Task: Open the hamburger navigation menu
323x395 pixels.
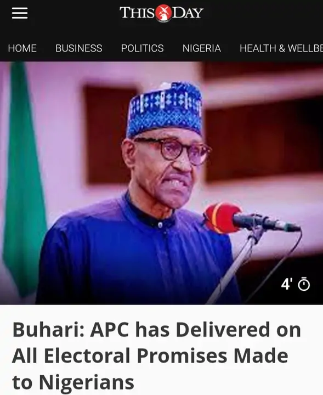Action: 20,13
